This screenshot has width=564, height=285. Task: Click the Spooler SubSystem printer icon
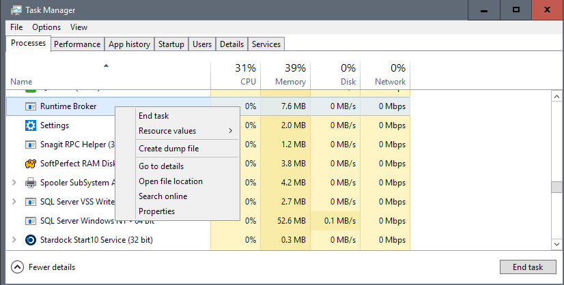click(x=31, y=183)
